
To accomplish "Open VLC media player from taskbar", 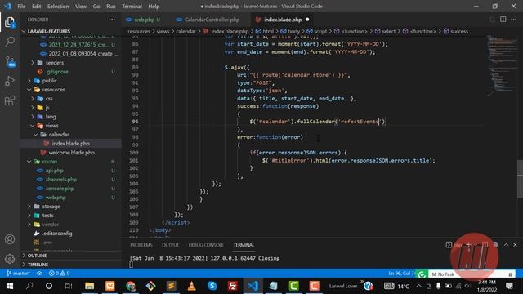I will 191,286.
